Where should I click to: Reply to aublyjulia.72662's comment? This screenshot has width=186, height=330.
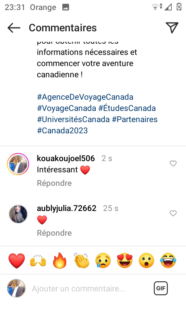(x=54, y=233)
